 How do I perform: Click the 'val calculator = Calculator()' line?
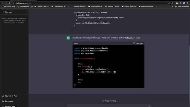tap(95, 69)
